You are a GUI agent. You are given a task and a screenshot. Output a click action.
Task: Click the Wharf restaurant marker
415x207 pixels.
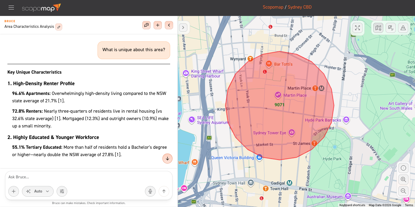pyautogui.click(x=194, y=162)
